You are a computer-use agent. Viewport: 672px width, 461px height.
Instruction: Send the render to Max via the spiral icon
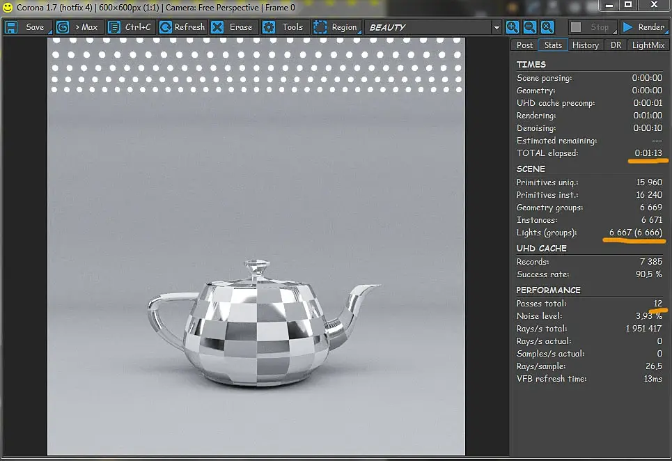click(63, 27)
